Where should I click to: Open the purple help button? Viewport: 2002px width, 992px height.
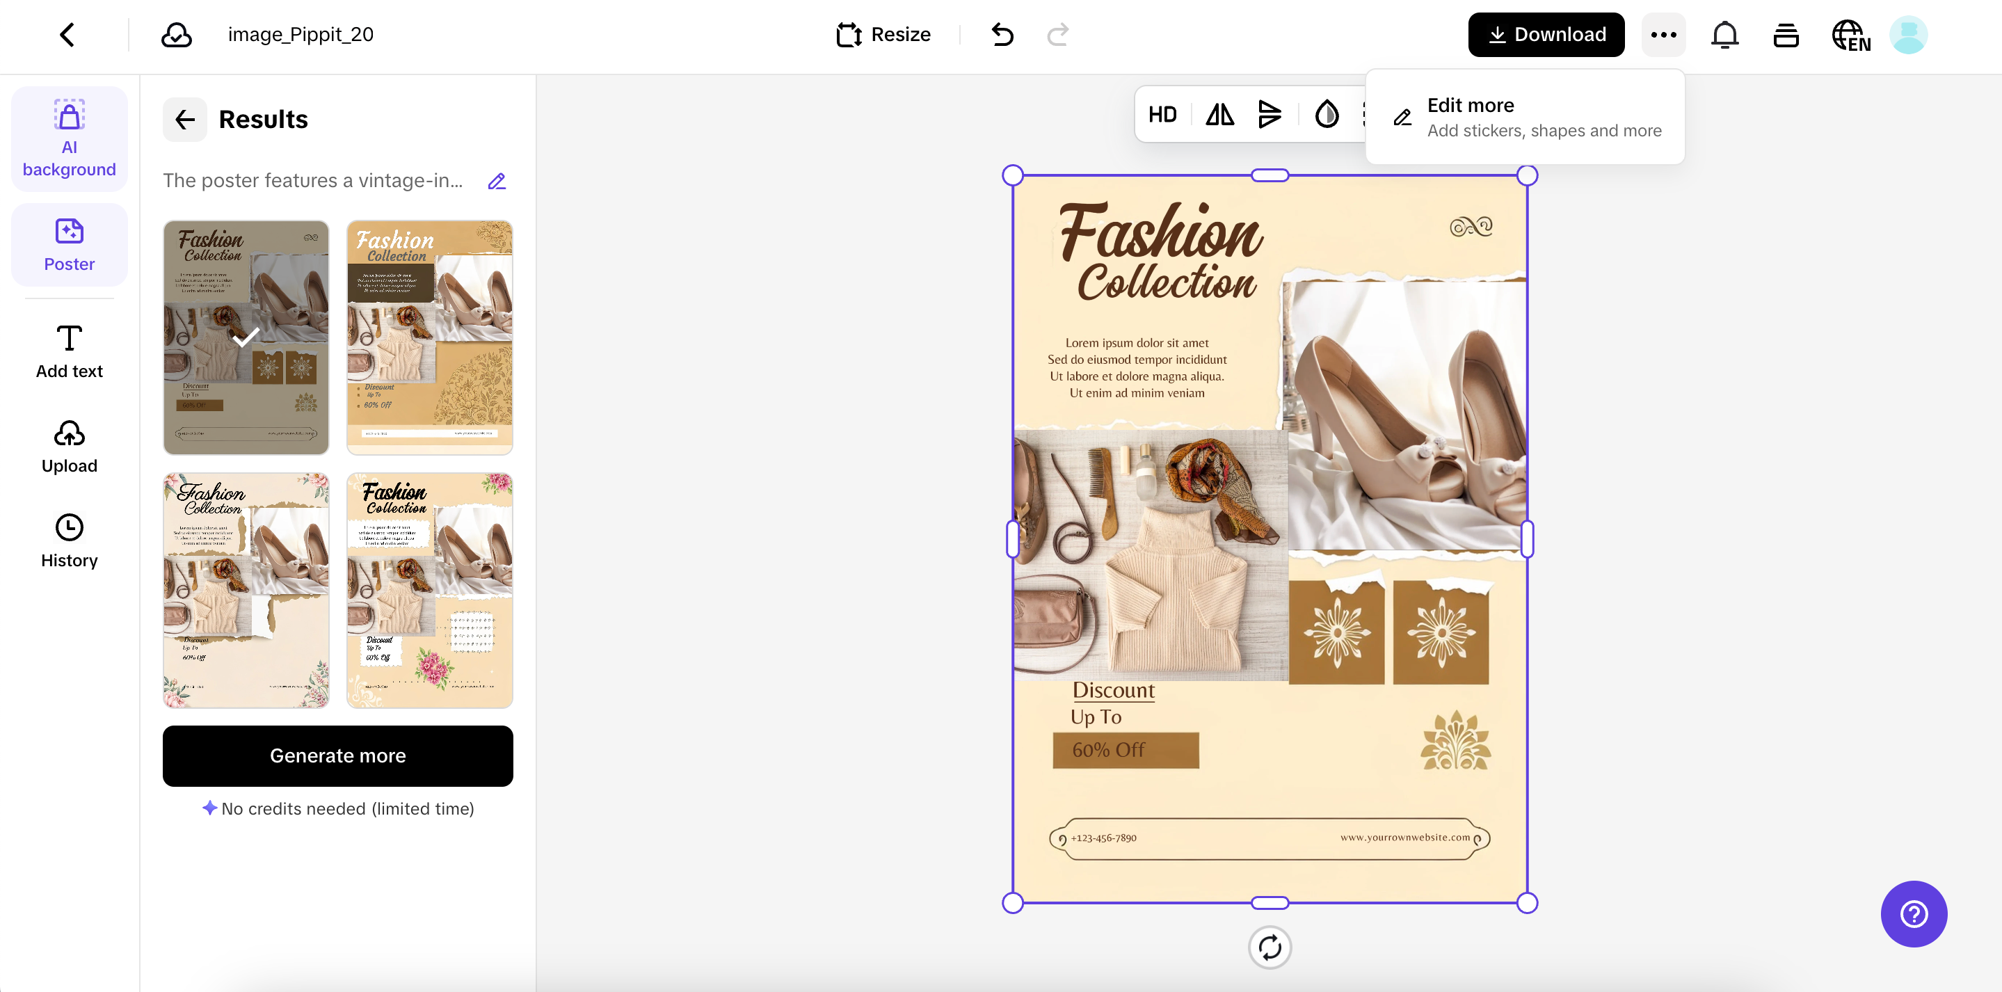coord(1914,913)
